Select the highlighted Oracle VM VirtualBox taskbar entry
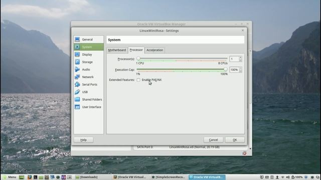Image resolution: width=321 pixels, height=180 pixels. [207, 177]
